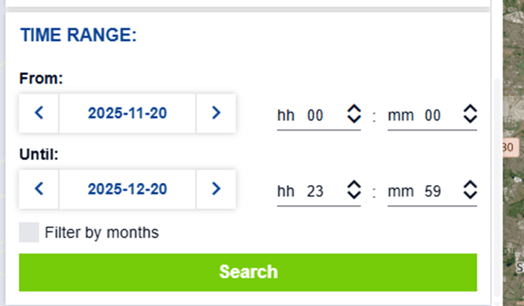524x306 pixels.
Task: Decrease the From minutes value
Action: pos(470,119)
